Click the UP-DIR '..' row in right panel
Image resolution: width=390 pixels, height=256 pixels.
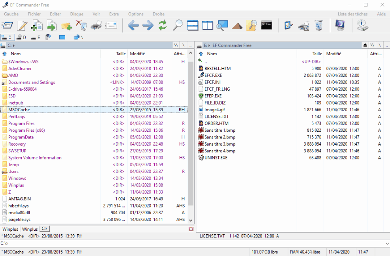pos(290,62)
